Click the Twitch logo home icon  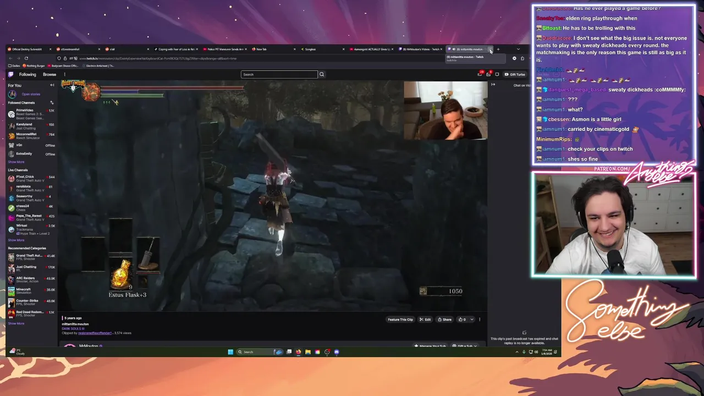click(x=10, y=74)
